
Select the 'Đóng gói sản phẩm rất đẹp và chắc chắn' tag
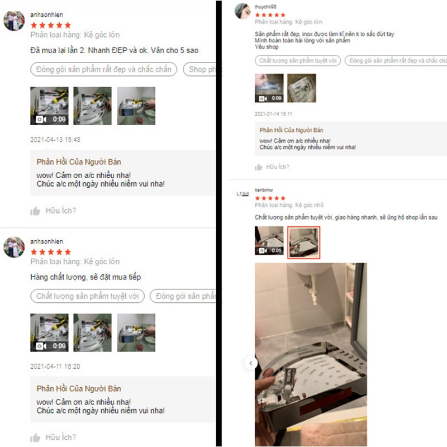104,69
